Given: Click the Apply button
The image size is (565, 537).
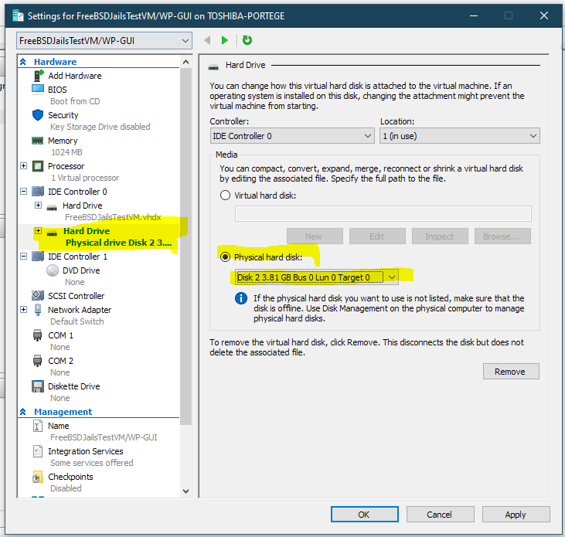Looking at the screenshot, I should pyautogui.click(x=515, y=515).
